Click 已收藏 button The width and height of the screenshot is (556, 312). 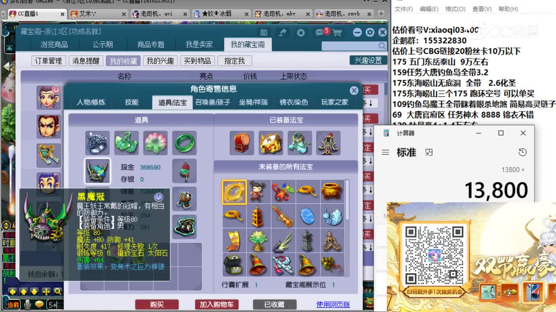[x=275, y=305]
